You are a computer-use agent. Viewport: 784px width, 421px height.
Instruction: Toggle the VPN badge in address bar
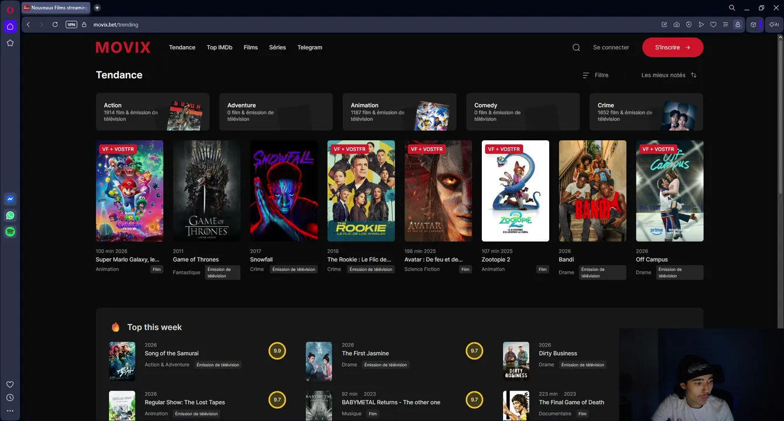[71, 25]
